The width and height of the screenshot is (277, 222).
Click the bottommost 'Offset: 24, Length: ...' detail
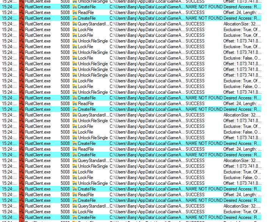242,195
